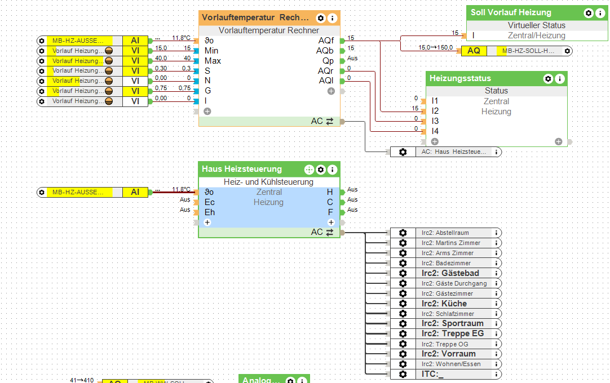Open settings gear of Vorlauftemperatur Rechner block
This screenshot has height=383, width=610.
(321, 18)
